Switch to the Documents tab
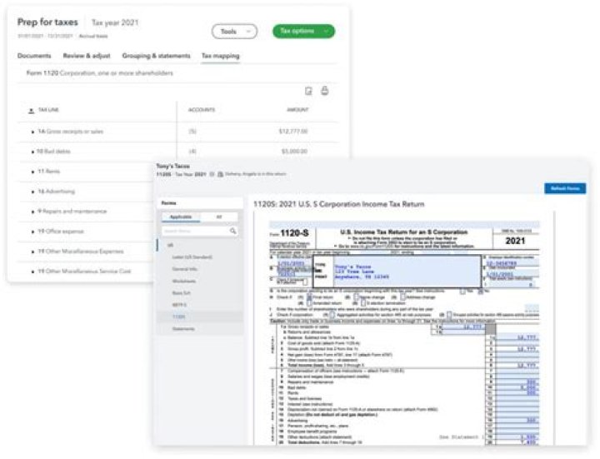Image resolution: width=600 pixels, height=459 pixels. (x=34, y=56)
